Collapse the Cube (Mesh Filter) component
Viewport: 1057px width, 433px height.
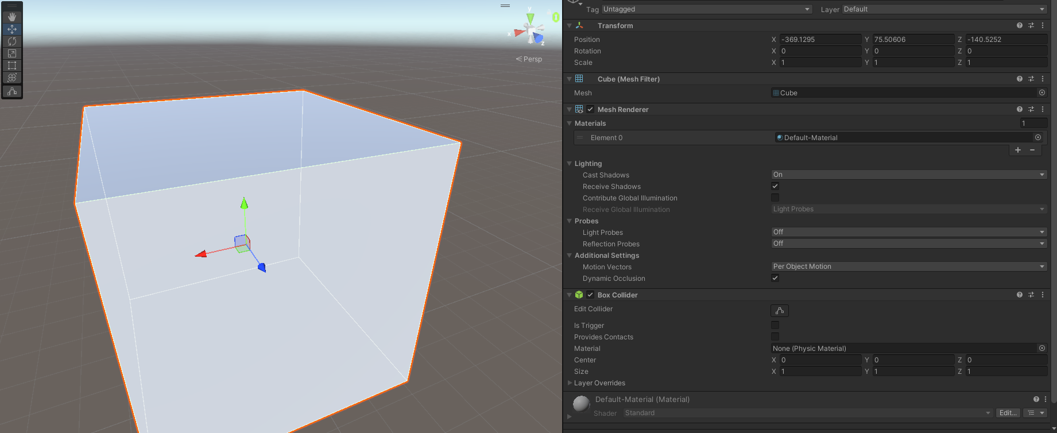tap(569, 79)
